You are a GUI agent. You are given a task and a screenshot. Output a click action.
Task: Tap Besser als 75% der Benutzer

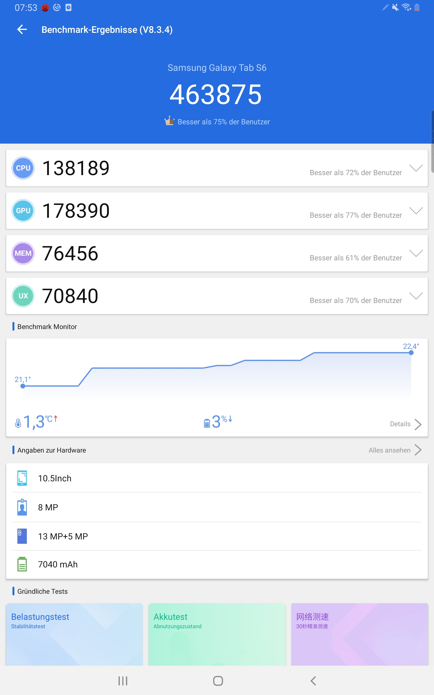pos(224,122)
